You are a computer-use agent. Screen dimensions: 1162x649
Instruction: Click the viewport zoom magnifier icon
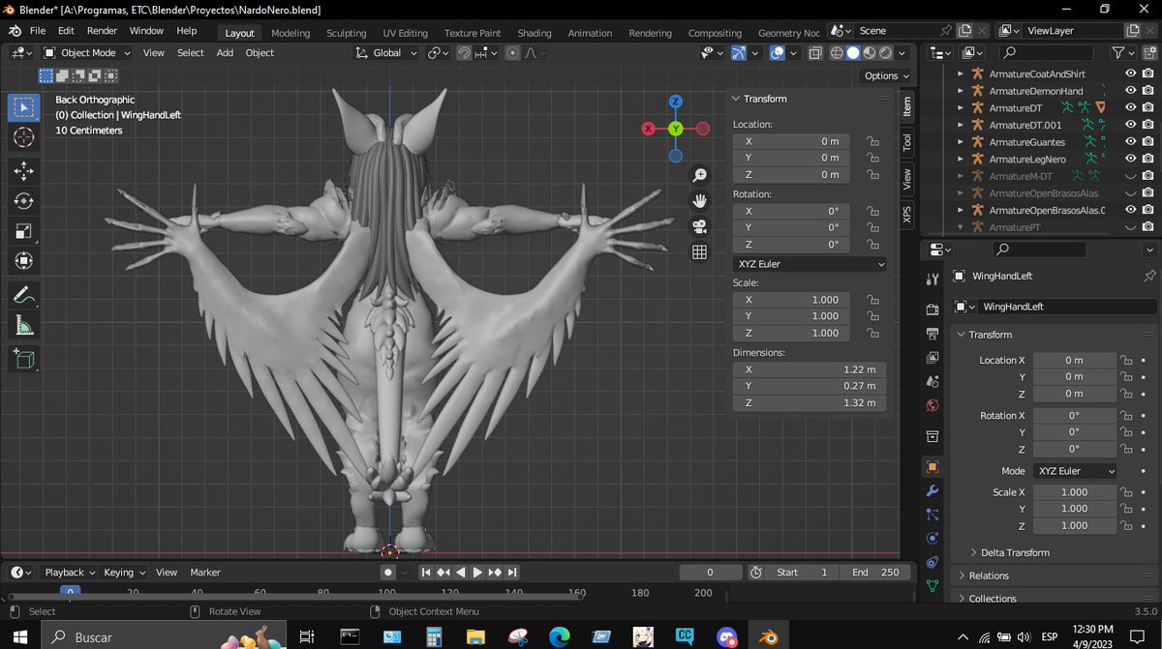point(699,175)
